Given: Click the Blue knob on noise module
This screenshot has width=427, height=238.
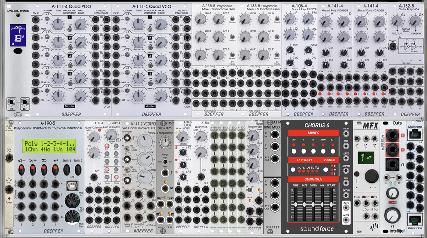Looking at the screenshot, I should tap(253, 135).
